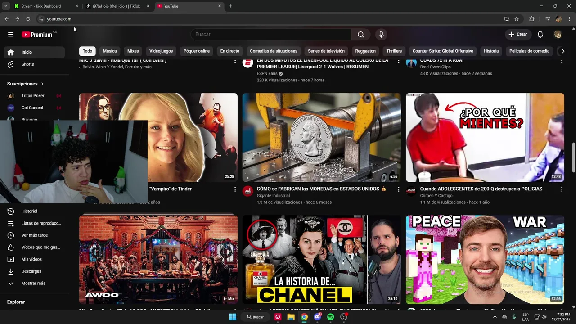Select the Videojuegos filter chip

(x=161, y=51)
